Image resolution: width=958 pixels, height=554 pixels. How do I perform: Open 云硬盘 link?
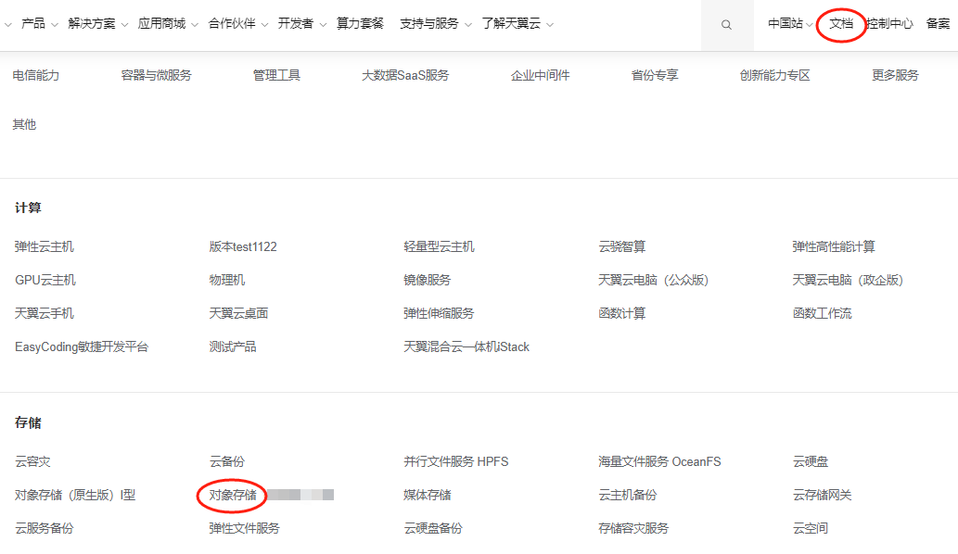pyautogui.click(x=811, y=461)
